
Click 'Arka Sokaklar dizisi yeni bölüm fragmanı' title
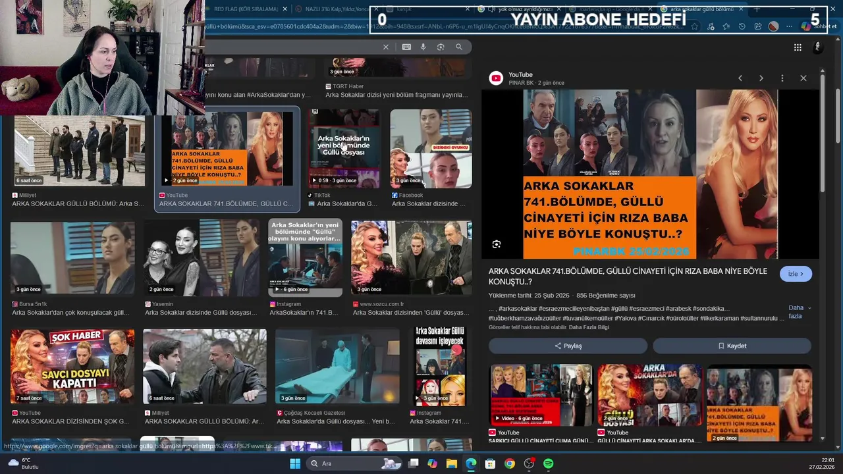[x=397, y=95]
